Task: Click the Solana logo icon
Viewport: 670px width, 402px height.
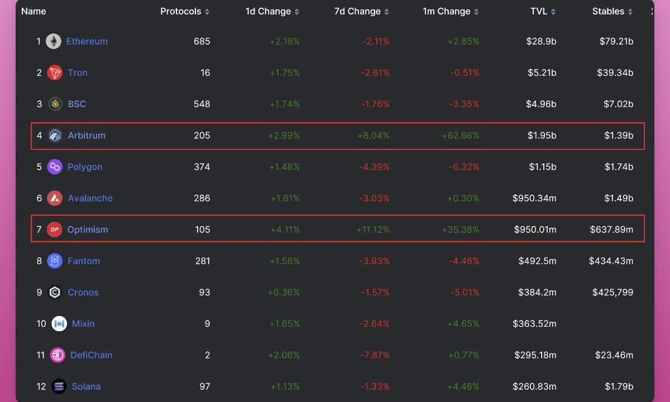Action: pyautogui.click(x=59, y=386)
